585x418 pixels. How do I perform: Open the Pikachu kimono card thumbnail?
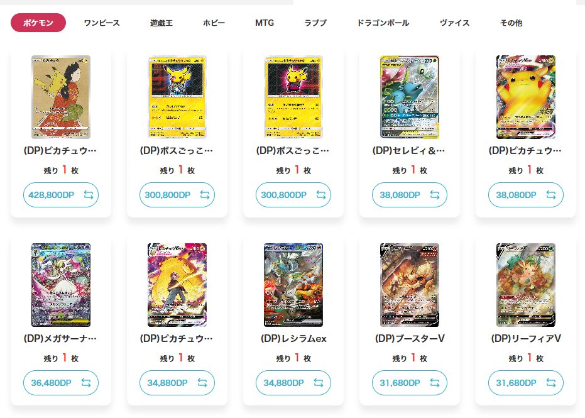[61, 97]
